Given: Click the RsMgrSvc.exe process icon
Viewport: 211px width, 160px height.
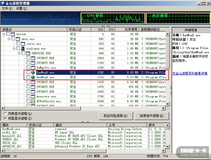Looking at the screenshot, I should [33, 68].
